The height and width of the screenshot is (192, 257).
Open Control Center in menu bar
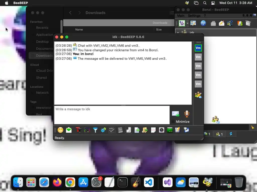coord(213,3)
